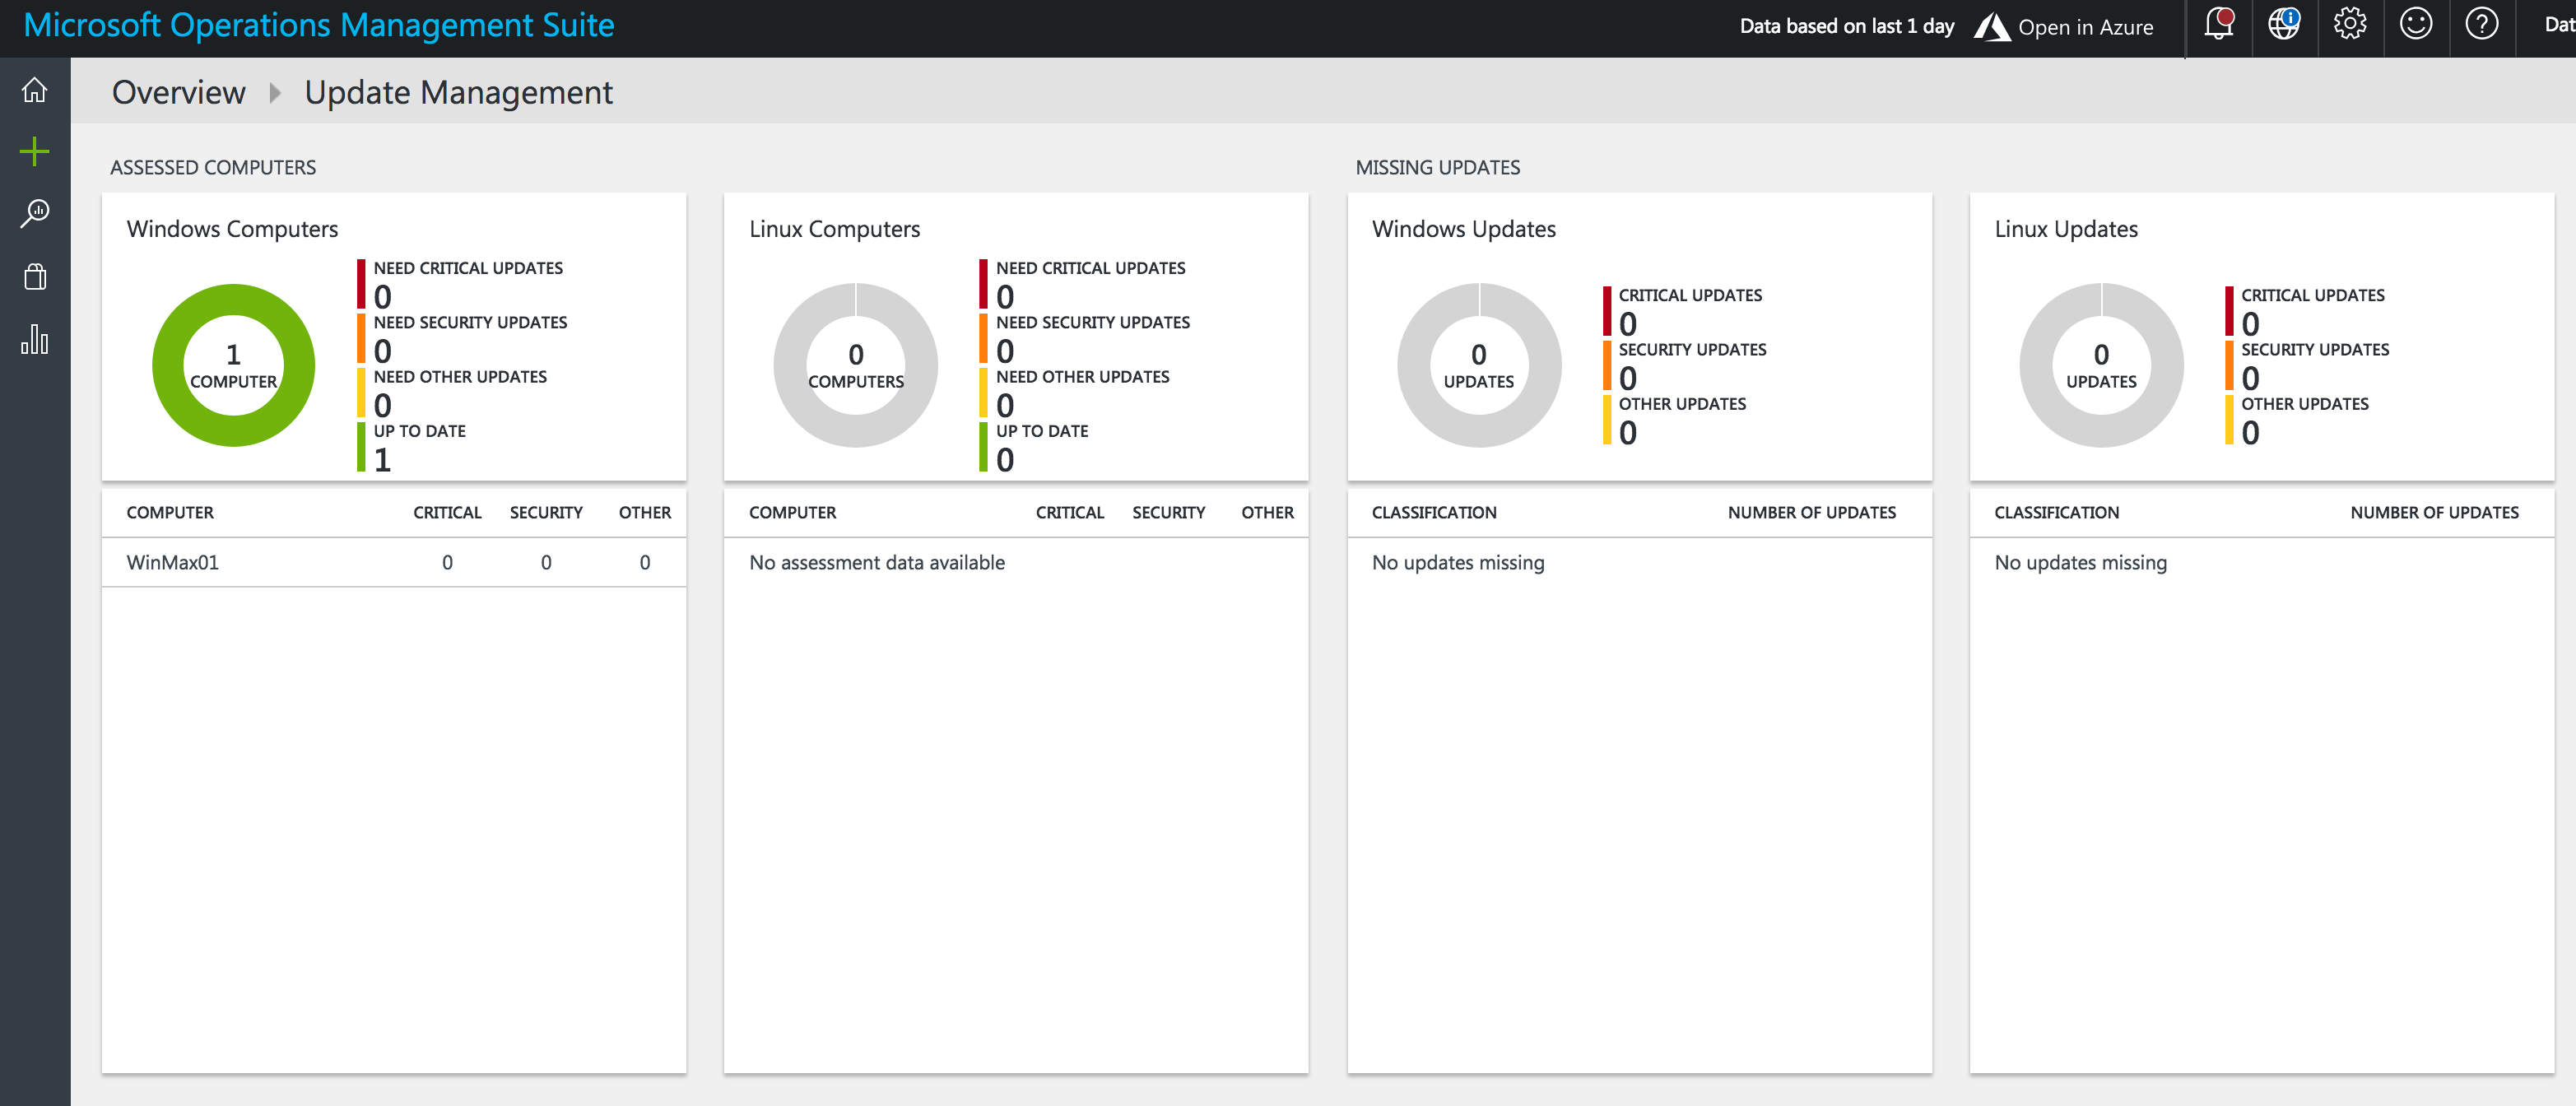Click CRITICAL column header in Windows Computers
This screenshot has height=1106, width=2576.
[447, 512]
